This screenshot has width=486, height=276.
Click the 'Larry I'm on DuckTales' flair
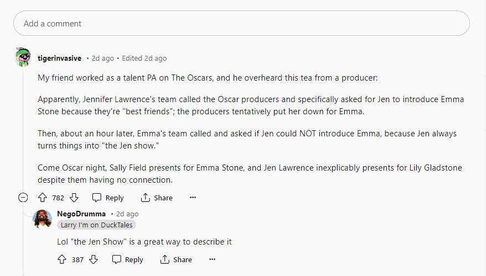(x=96, y=225)
